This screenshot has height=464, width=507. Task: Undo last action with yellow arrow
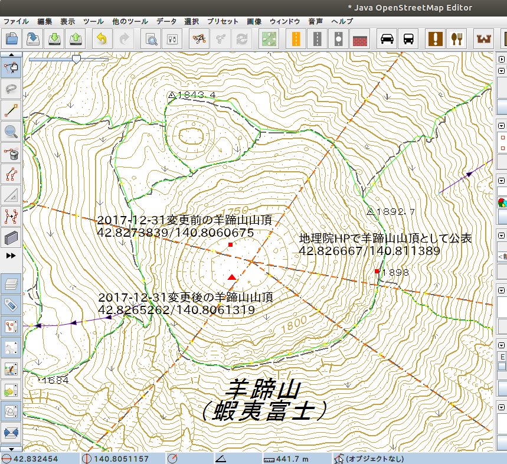tap(102, 39)
